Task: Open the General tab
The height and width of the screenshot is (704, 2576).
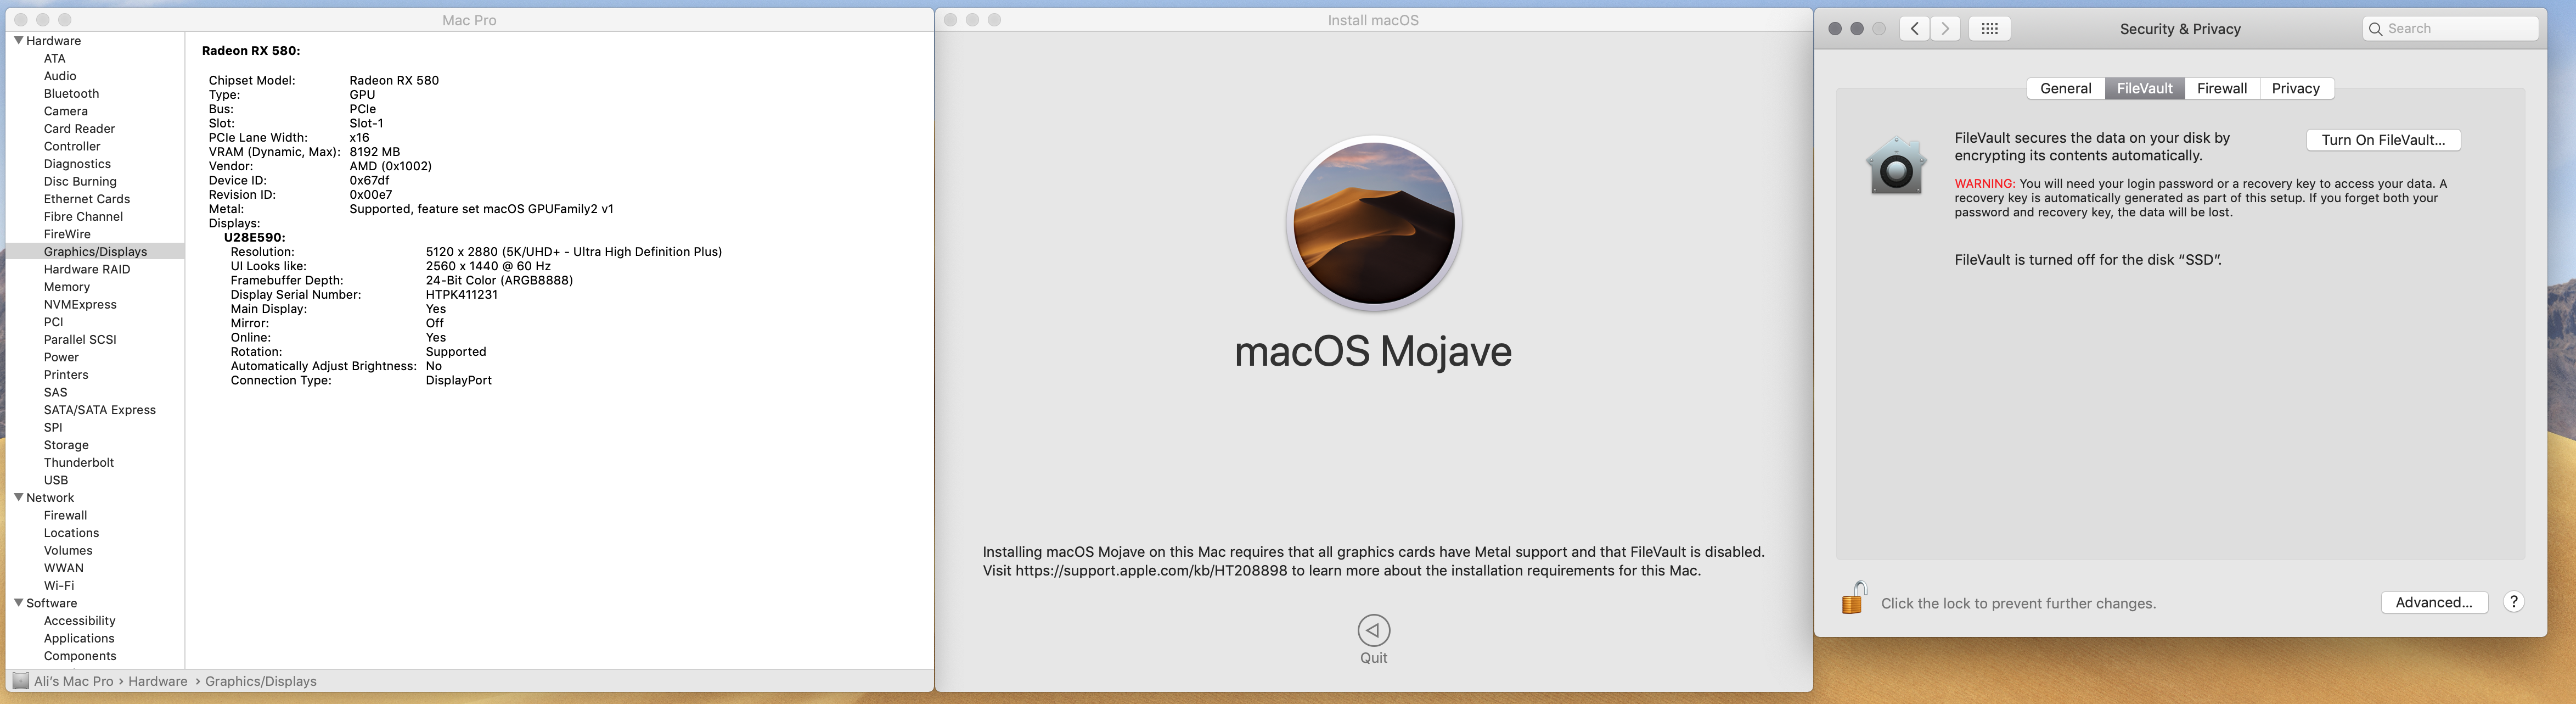Action: click(x=2065, y=88)
